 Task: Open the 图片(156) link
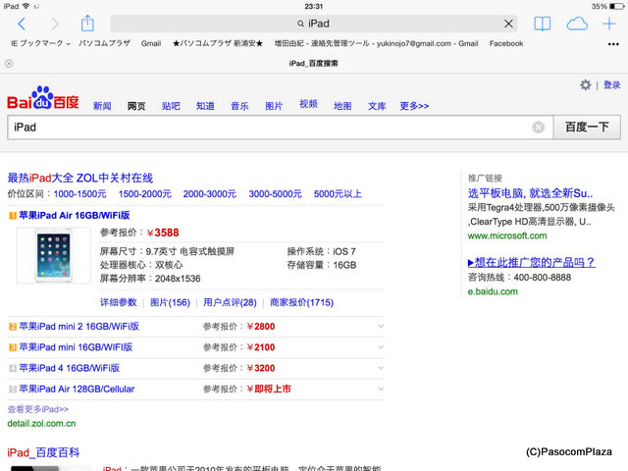170,302
